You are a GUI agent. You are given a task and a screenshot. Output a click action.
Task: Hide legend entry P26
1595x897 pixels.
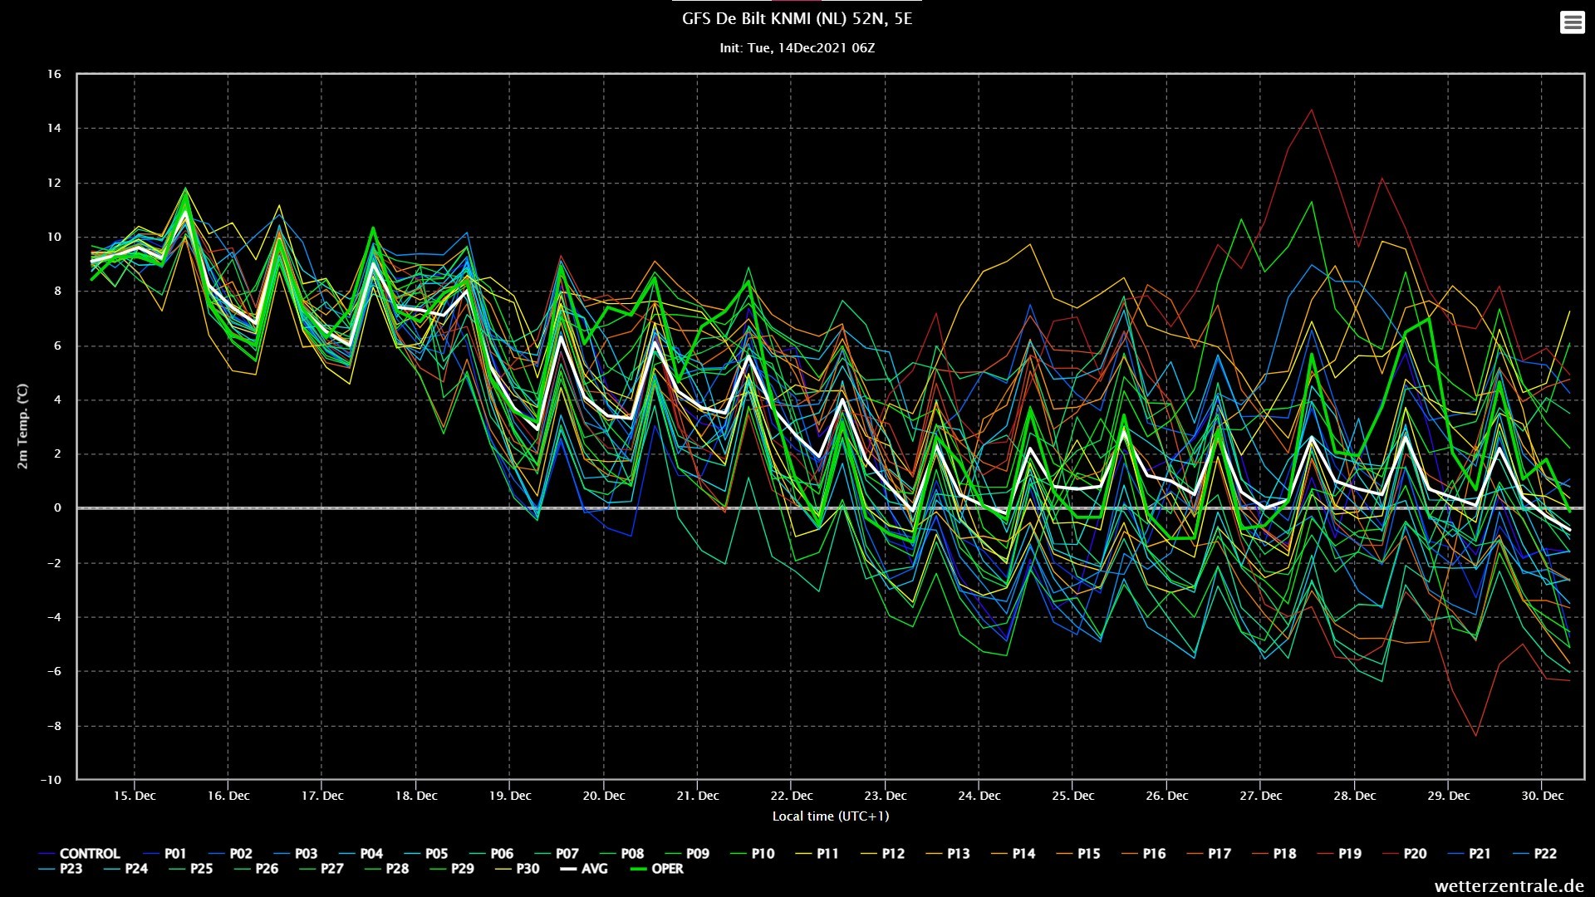(256, 869)
